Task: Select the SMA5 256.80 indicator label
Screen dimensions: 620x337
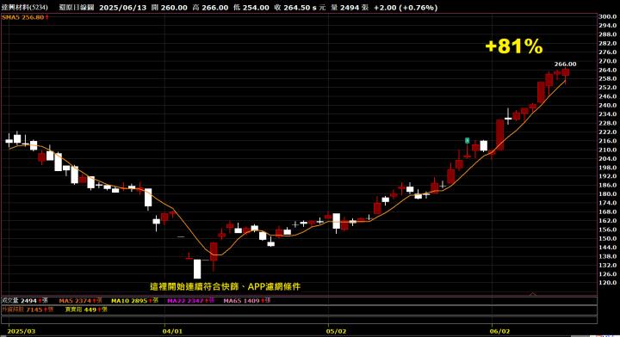Action: click(23, 17)
